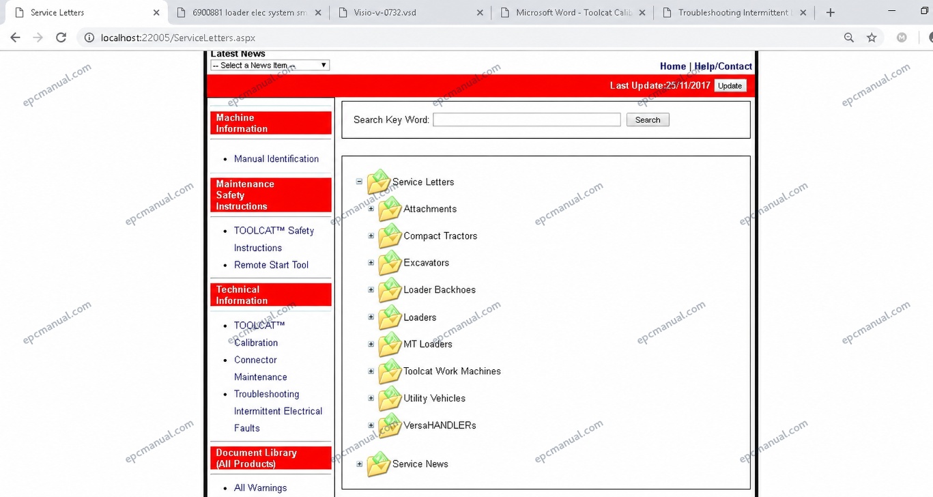Expand the Toolcat Work Machines node
The height and width of the screenshot is (497, 933).
click(371, 371)
